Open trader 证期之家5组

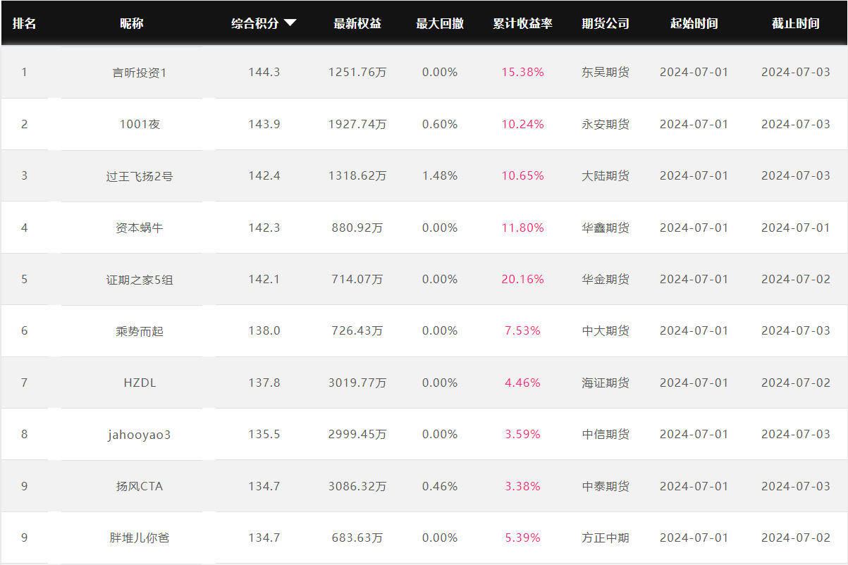[140, 279]
